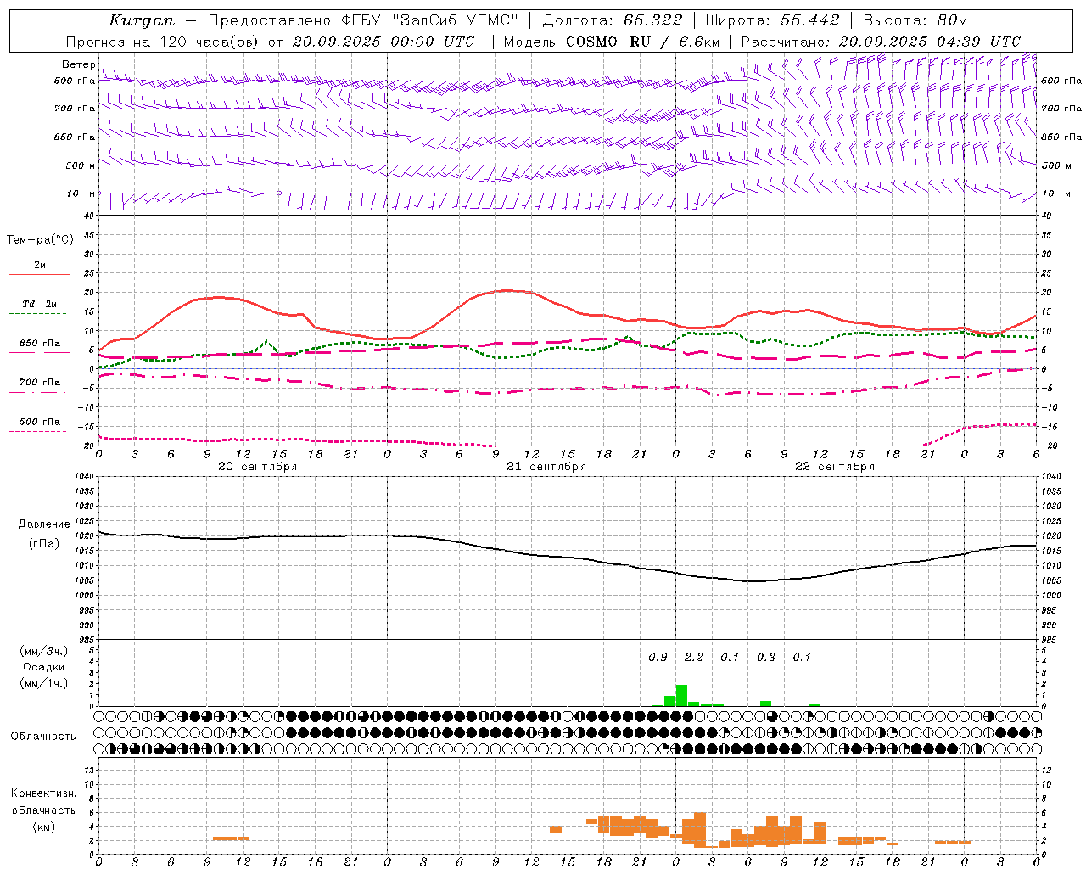Click the 'Конвективн.' convective cloud label
This screenshot has height=869, width=1086.
click(43, 793)
